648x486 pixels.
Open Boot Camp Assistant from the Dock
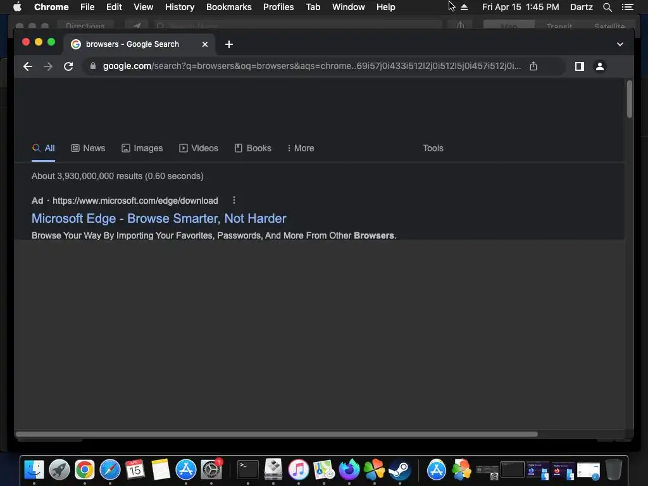[x=273, y=470]
